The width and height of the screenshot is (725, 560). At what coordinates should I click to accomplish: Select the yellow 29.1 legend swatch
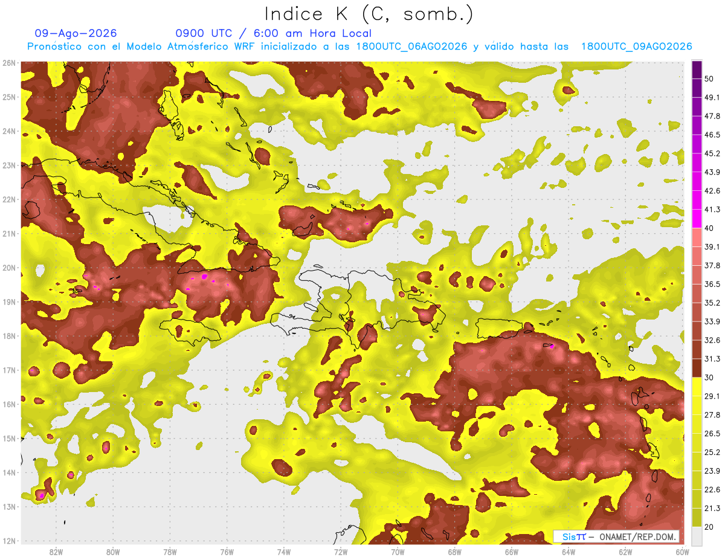(x=696, y=387)
